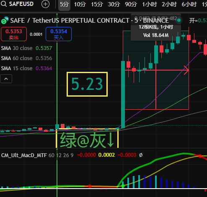Click the 绿@灰↓ annotation text
Viewport: 207px width, 197px height.
[x=87, y=140]
